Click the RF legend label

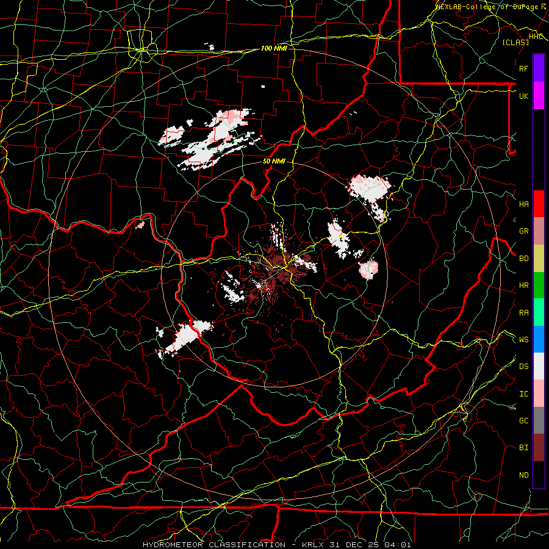tap(523, 68)
